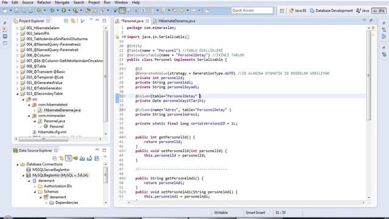Expand the Authorization IDs folder

(x=35, y=186)
